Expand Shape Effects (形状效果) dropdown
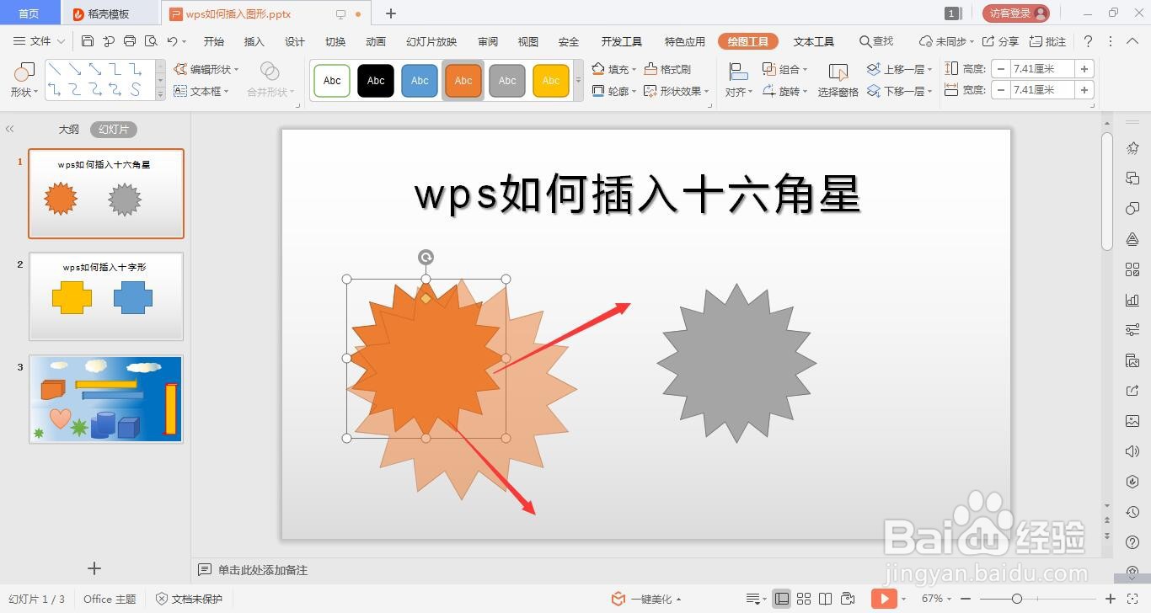This screenshot has width=1151, height=613. pyautogui.click(x=706, y=92)
